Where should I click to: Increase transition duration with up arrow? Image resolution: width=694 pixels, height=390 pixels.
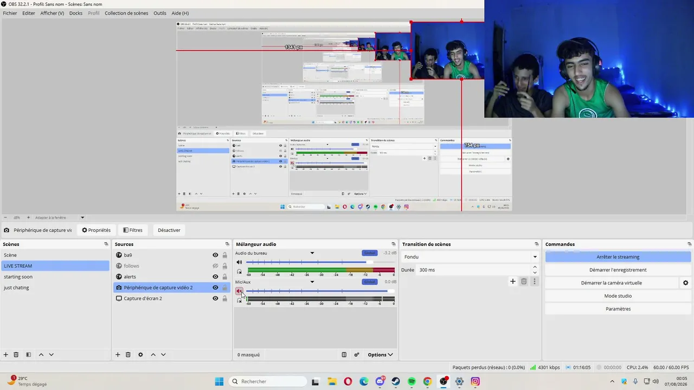point(535,267)
